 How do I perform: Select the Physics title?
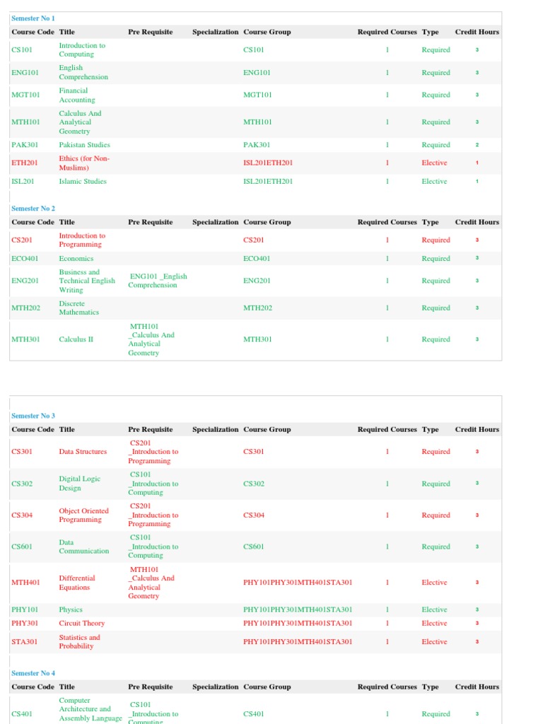(71, 610)
